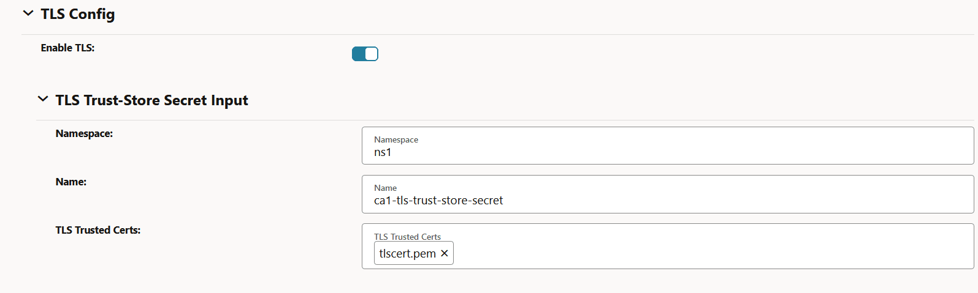Select the tlscert.pem file chip
The height and width of the screenshot is (293, 978).
pyautogui.click(x=407, y=253)
